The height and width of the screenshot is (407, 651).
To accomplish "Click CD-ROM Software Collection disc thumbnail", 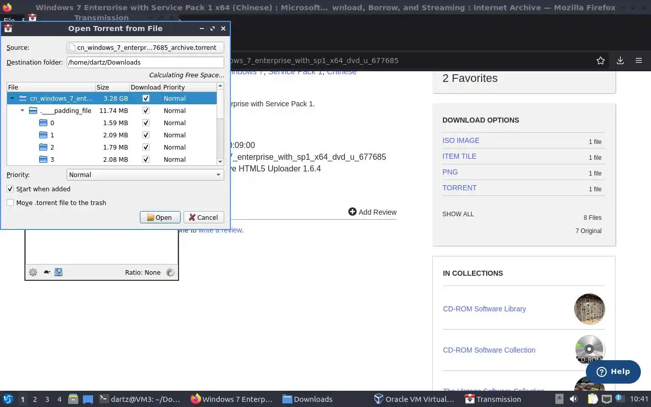I will click(x=589, y=350).
